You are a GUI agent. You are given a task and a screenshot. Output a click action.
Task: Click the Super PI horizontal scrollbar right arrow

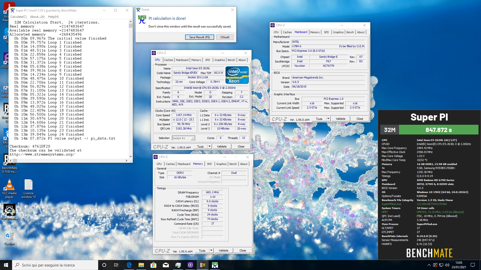(127, 160)
